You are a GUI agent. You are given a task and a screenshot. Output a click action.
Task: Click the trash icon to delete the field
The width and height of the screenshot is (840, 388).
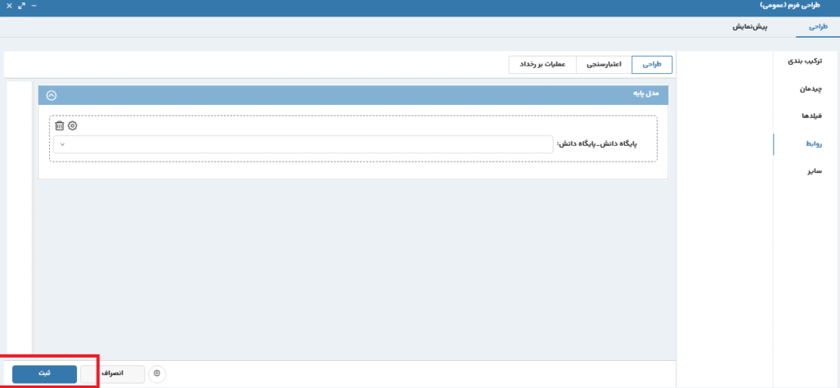[59, 126]
